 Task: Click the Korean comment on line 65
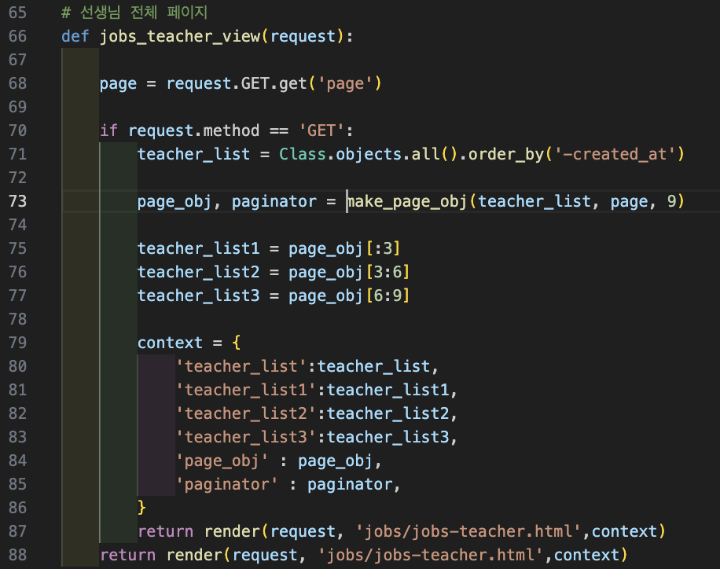tap(134, 13)
